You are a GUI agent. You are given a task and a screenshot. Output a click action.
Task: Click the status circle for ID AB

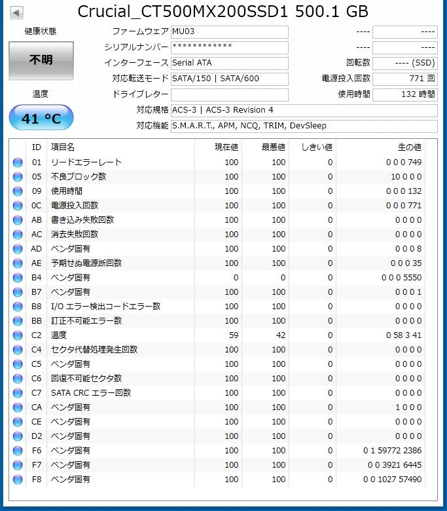18,220
